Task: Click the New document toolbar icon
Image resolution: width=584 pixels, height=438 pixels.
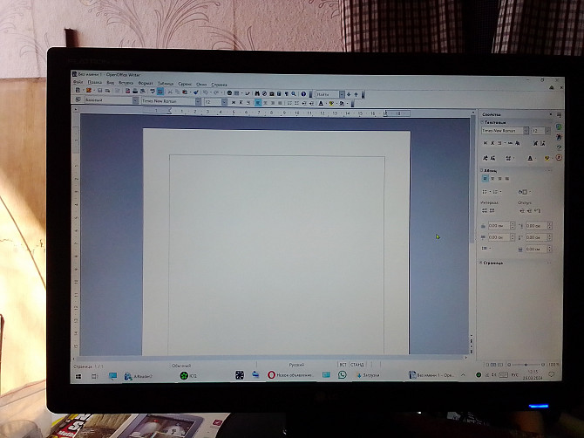Action: tap(78, 91)
